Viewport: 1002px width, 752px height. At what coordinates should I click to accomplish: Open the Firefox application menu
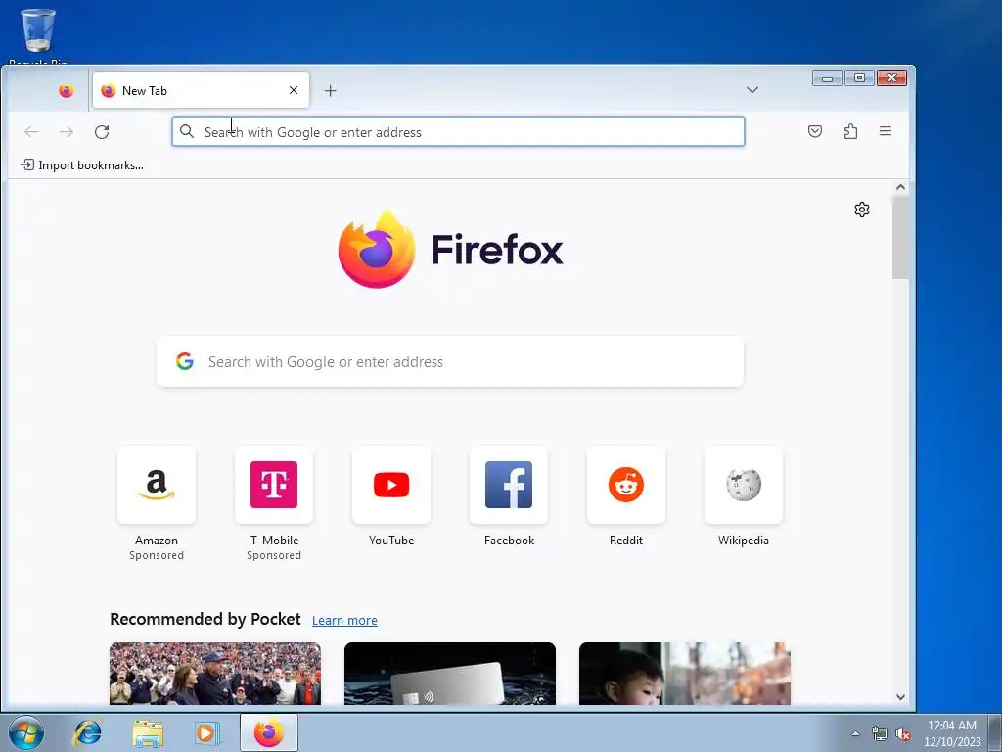point(885,131)
